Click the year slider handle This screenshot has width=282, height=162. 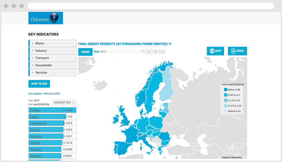pyautogui.click(x=143, y=51)
